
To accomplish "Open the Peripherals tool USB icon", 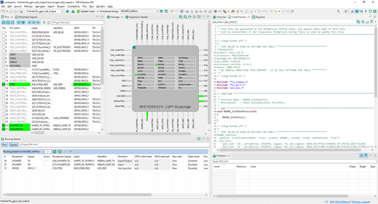I will coord(366,11).
